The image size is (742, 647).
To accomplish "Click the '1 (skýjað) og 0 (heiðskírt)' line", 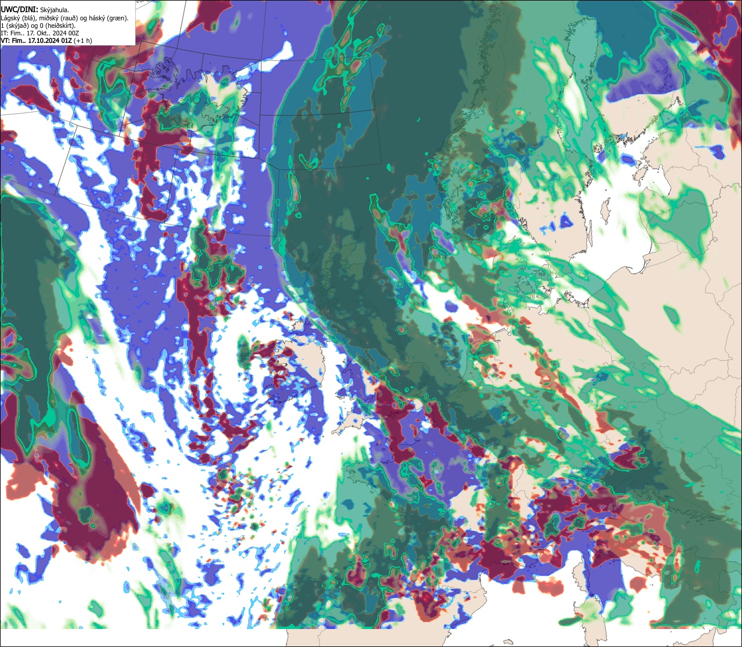I will tap(38, 26).
